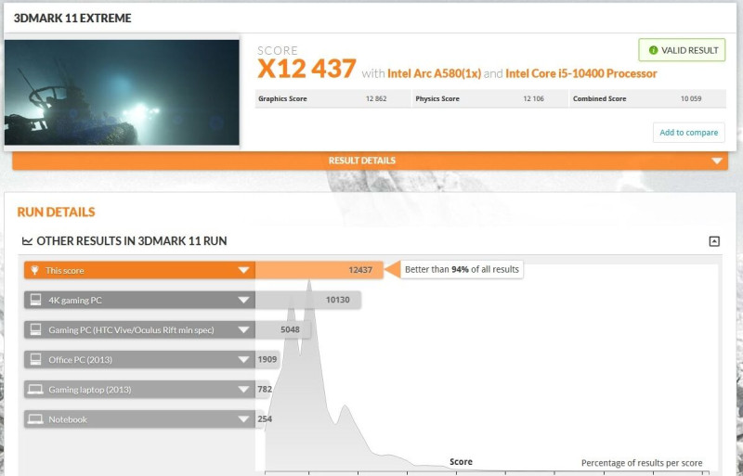Open the Intel Arc A580(1x) link
The height and width of the screenshot is (476, 743).
[x=434, y=73]
